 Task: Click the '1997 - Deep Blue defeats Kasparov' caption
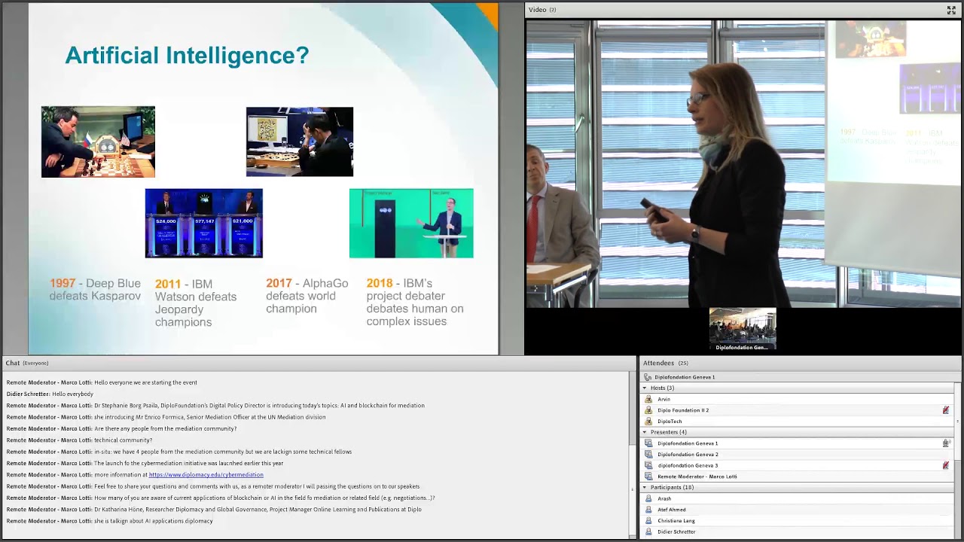click(95, 290)
